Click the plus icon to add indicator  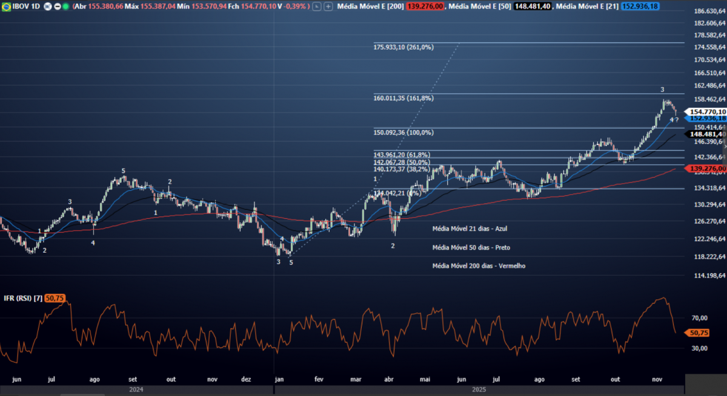click(x=328, y=7)
